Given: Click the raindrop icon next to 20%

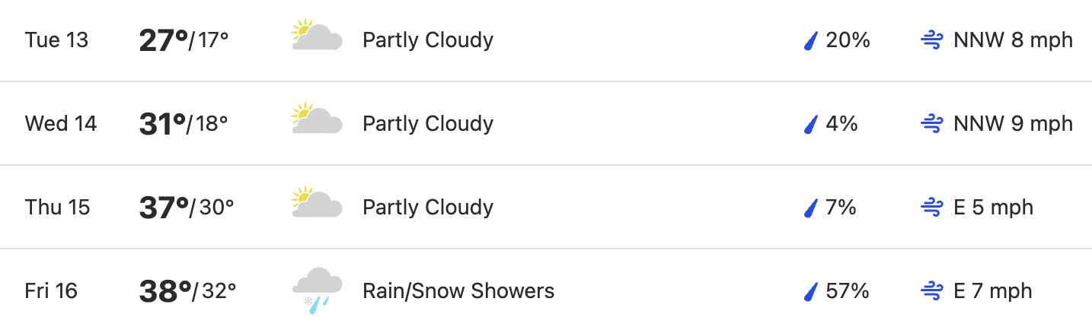Looking at the screenshot, I should pos(811,40).
